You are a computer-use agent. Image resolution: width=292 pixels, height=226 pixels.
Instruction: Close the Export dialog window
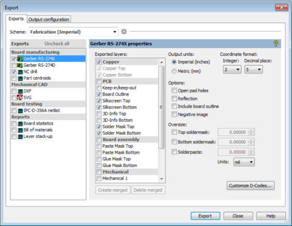pos(282,7)
